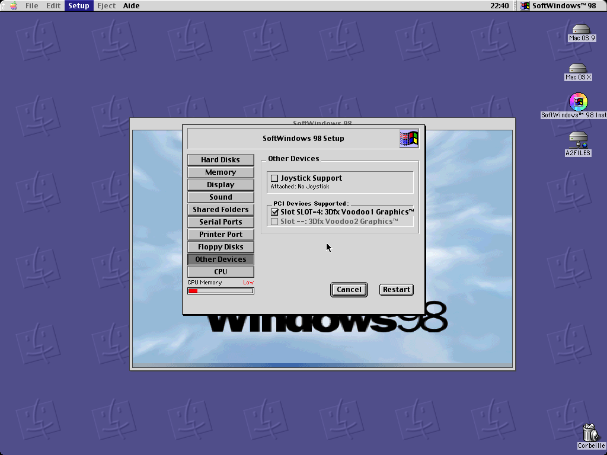
Task: Click the Cancel button
Action: [x=349, y=289]
